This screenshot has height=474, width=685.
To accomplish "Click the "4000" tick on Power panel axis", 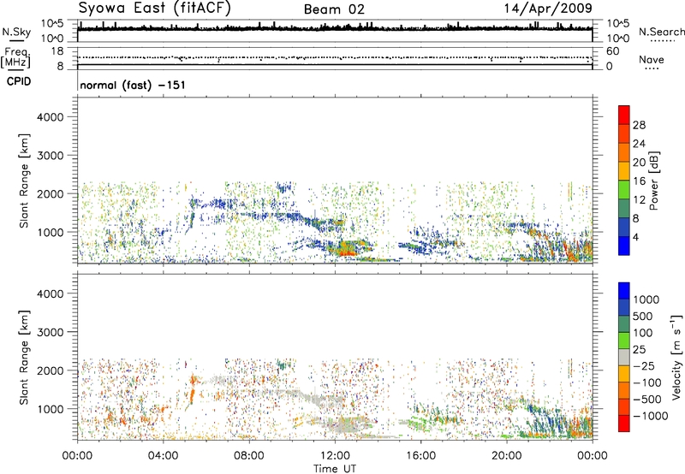I will tap(51, 117).
